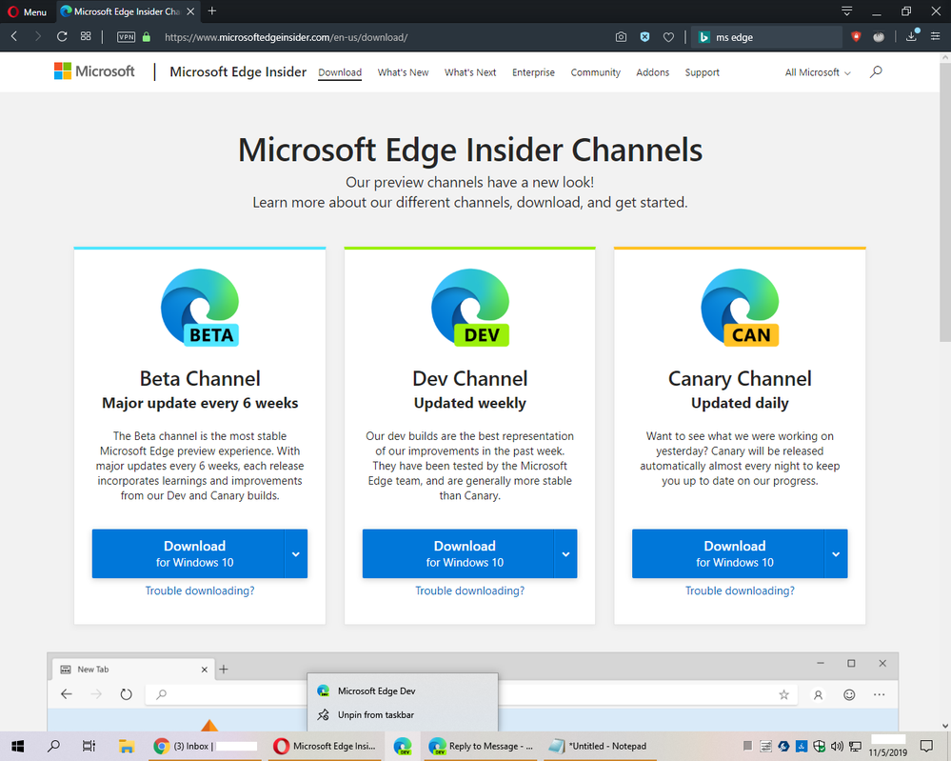This screenshot has height=761, width=951.
Task: Click the site search magnifier icon
Action: click(x=876, y=71)
